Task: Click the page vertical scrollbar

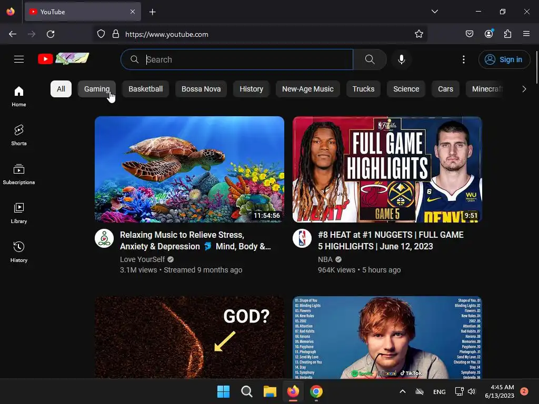Action: pos(536,67)
